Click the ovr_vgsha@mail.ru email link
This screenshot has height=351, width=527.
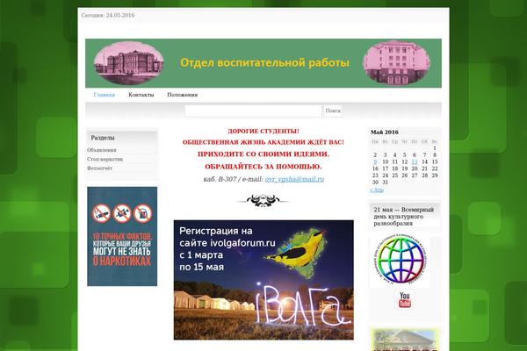point(294,179)
